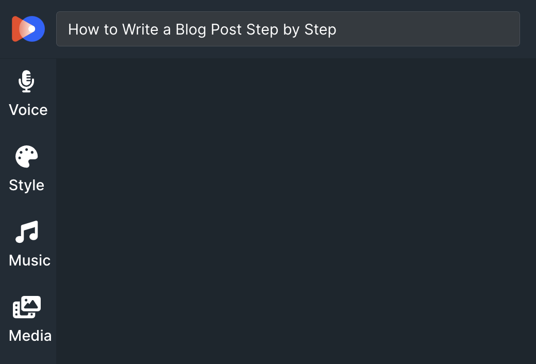Viewport: 536px width, 364px height.
Task: Click the Music label in the sidebar
Action: pyautogui.click(x=28, y=260)
